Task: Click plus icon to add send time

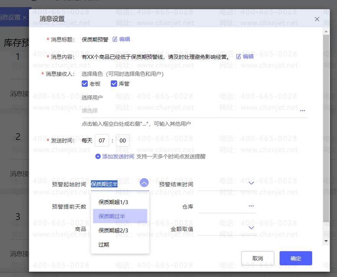Action: (98, 156)
